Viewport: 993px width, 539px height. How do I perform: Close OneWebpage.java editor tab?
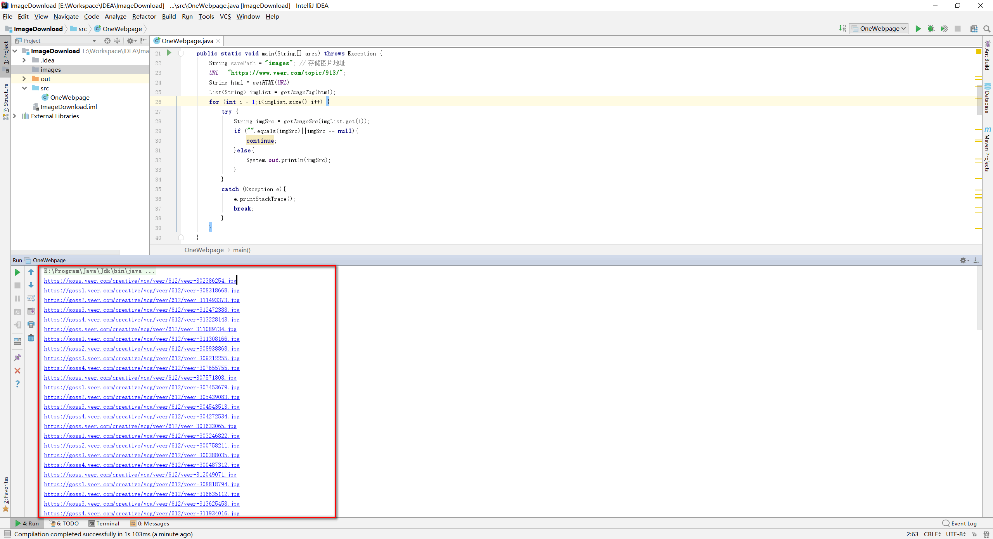218,41
